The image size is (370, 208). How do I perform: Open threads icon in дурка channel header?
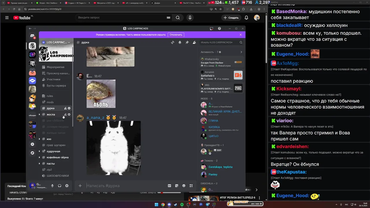[x=173, y=42]
